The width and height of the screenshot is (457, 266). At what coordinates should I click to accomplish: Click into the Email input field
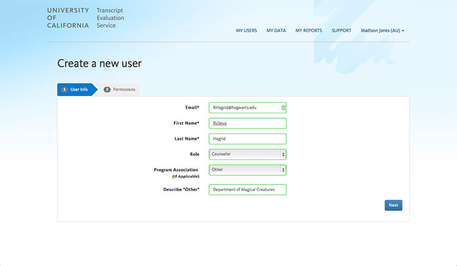click(x=247, y=108)
